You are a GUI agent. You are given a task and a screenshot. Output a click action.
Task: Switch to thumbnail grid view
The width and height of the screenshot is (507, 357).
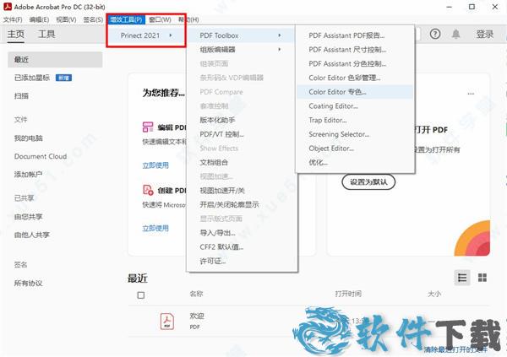point(482,278)
